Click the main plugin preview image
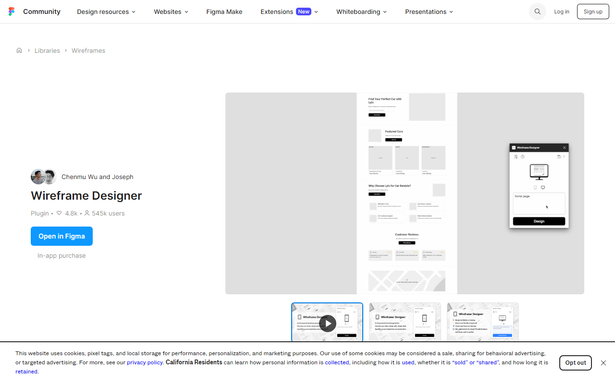 tap(405, 193)
